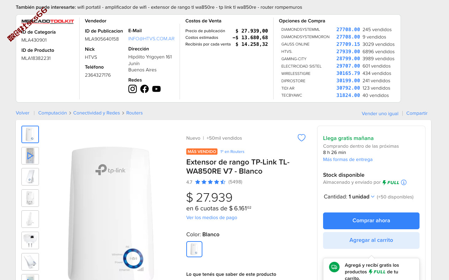449x280 pixels.
Task: Click publication ID MLA905640158
Action: click(x=102, y=39)
